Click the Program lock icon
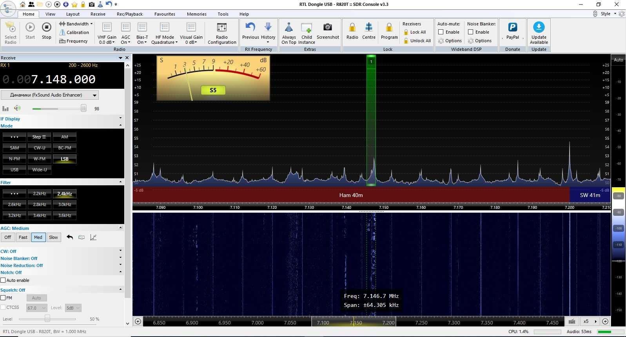This screenshot has width=626, height=337. pyautogui.click(x=389, y=31)
